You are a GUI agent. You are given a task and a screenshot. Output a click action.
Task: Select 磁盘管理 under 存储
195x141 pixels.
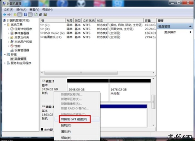click(x=20, y=59)
